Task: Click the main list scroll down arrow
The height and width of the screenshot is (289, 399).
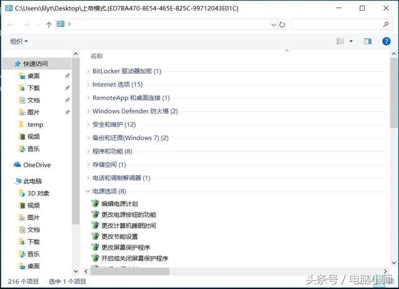Action: [393, 263]
